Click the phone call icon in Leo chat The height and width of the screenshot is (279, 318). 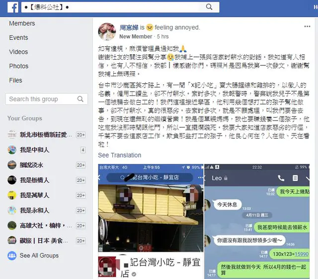(281, 178)
